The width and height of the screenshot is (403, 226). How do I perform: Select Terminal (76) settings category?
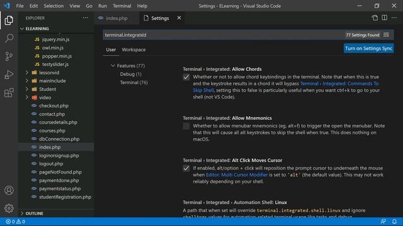point(133,82)
